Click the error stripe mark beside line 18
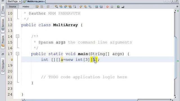Screen dimensions: 180x101 (x=178, y=61)
